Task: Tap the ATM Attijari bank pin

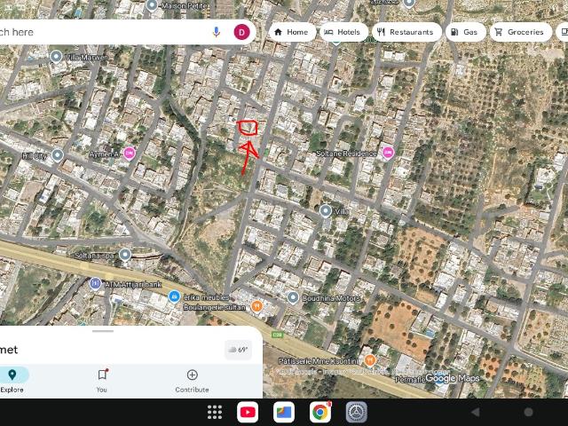Action: (x=96, y=283)
